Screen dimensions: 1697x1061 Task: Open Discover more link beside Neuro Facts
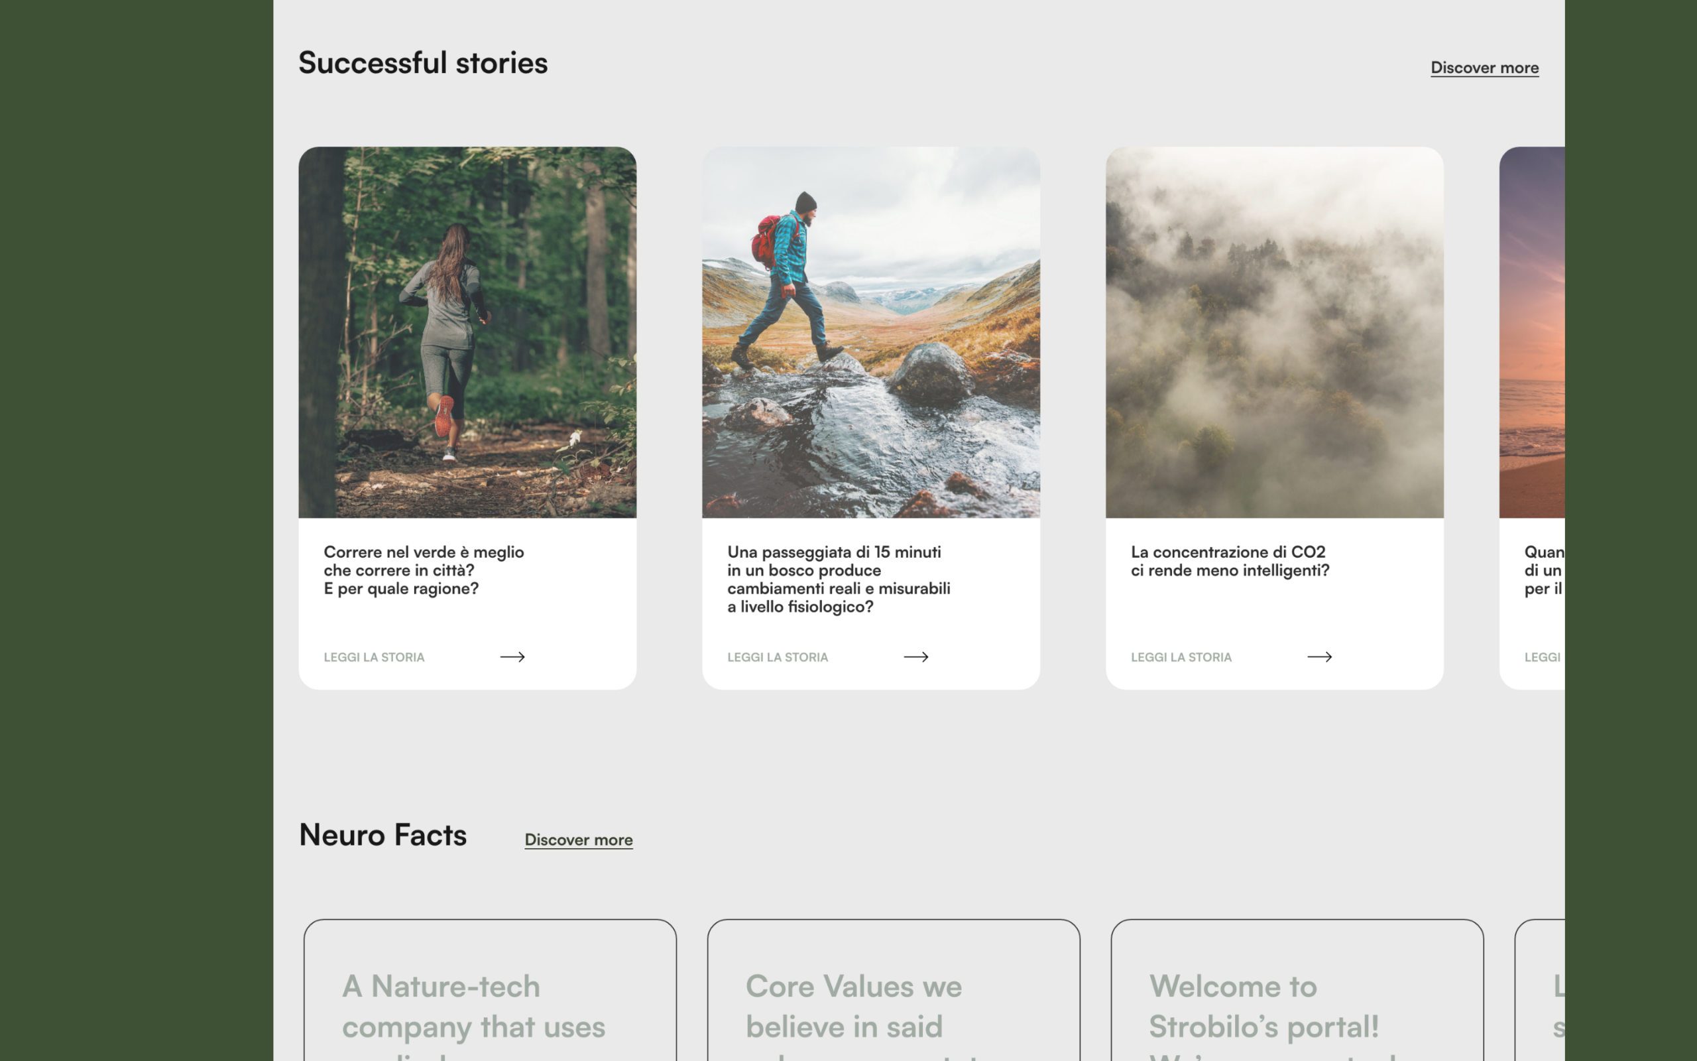coord(579,840)
